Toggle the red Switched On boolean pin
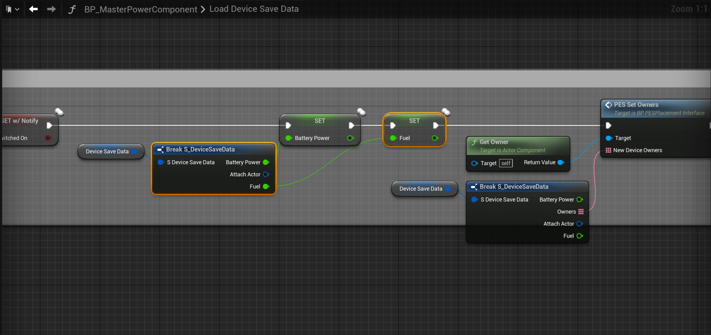Viewport: 711px width, 335px height. pos(48,138)
